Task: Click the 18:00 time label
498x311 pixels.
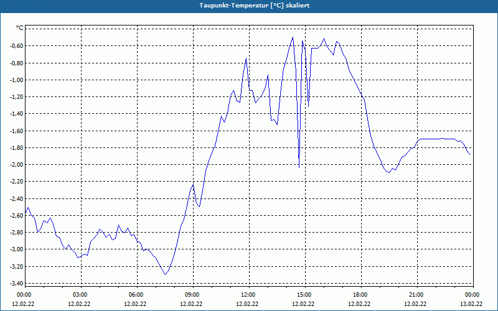Action: pos(360,294)
